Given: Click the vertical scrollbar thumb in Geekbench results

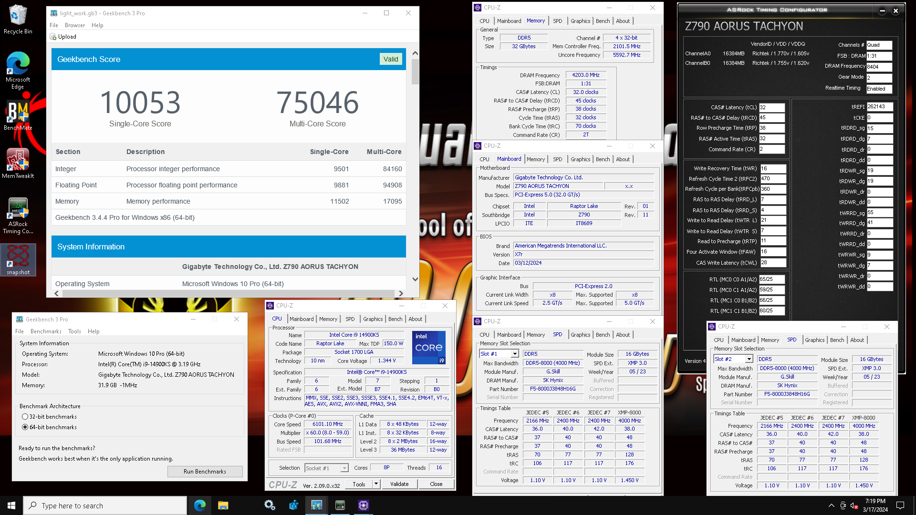Looking at the screenshot, I should pyautogui.click(x=415, y=72).
